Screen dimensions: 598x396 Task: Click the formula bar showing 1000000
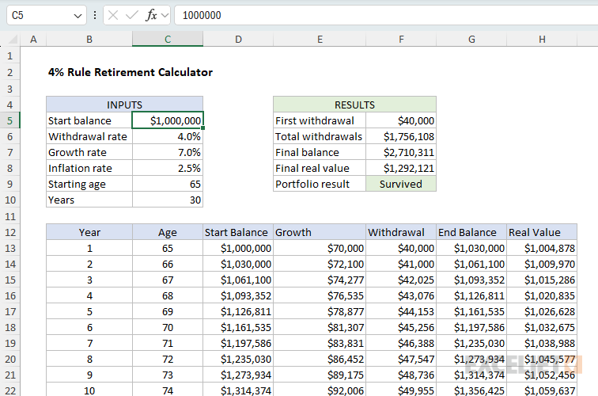[386, 15]
